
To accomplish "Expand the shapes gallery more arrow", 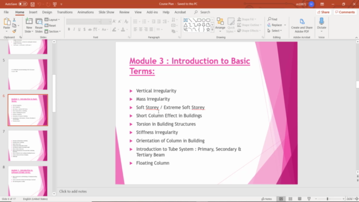I will pos(213,30).
